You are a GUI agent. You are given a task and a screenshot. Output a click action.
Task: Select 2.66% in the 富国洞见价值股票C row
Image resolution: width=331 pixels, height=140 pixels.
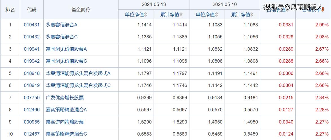(x=322, y=61)
